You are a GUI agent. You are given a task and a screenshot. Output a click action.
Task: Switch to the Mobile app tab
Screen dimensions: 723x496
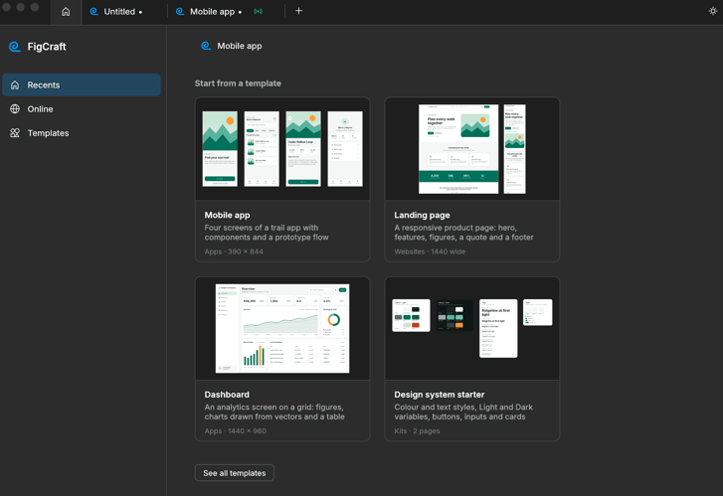pyautogui.click(x=226, y=12)
